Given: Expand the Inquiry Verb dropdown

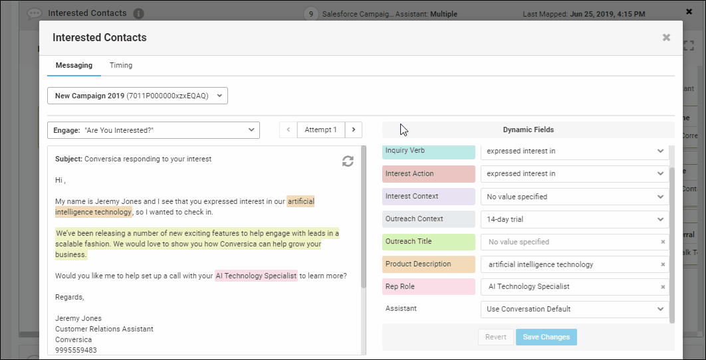Looking at the screenshot, I should tap(575, 151).
